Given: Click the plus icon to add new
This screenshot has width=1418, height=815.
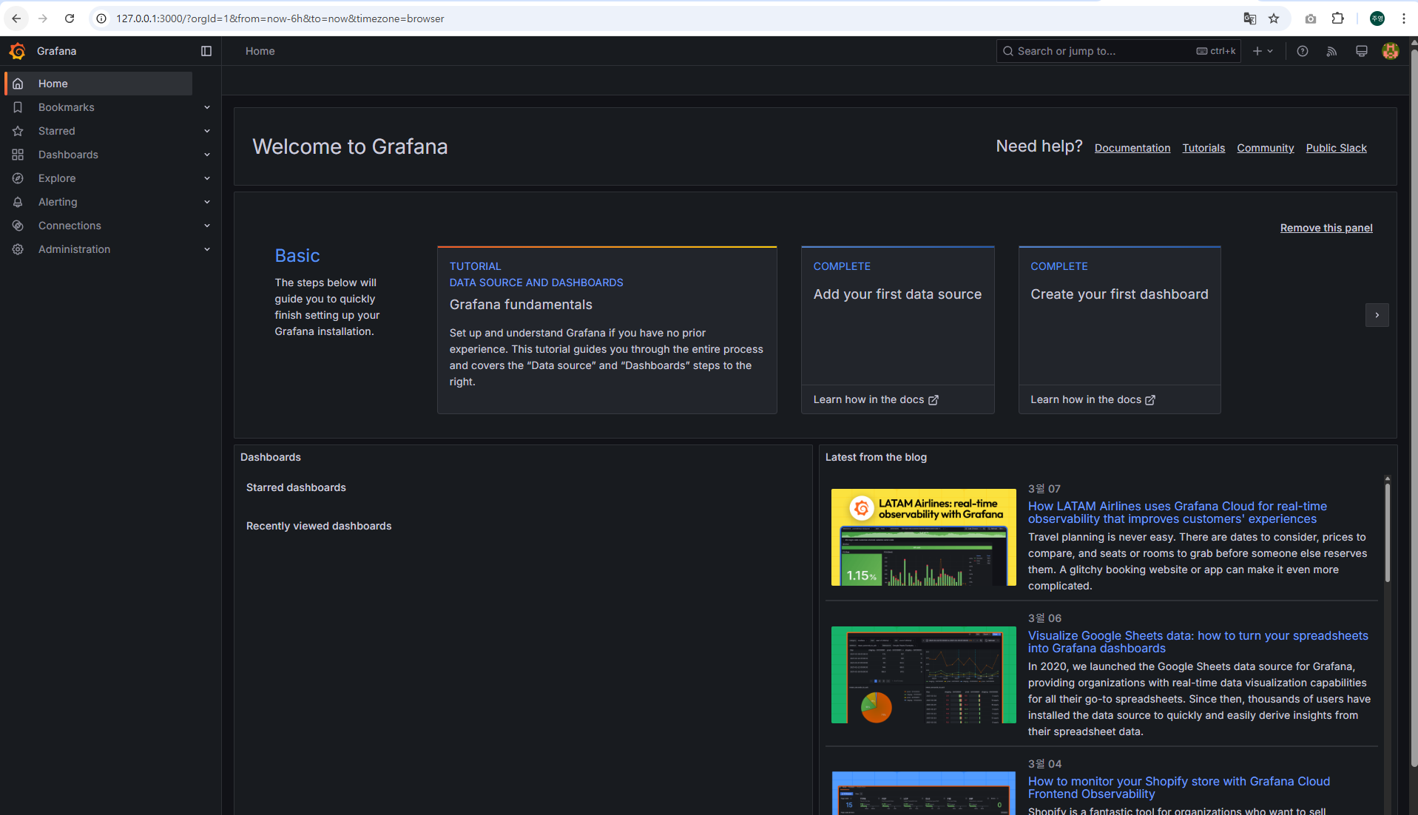Looking at the screenshot, I should (1263, 51).
